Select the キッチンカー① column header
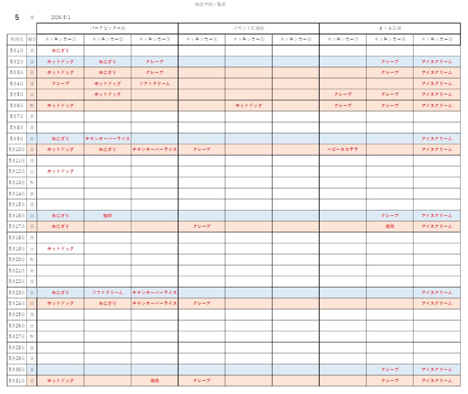468x394 pixels. point(60,39)
